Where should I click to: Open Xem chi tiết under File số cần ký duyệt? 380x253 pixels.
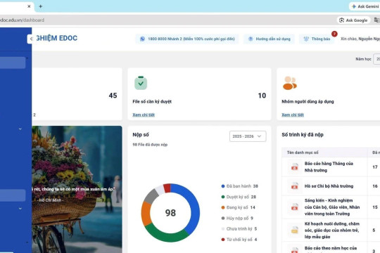[144, 115]
